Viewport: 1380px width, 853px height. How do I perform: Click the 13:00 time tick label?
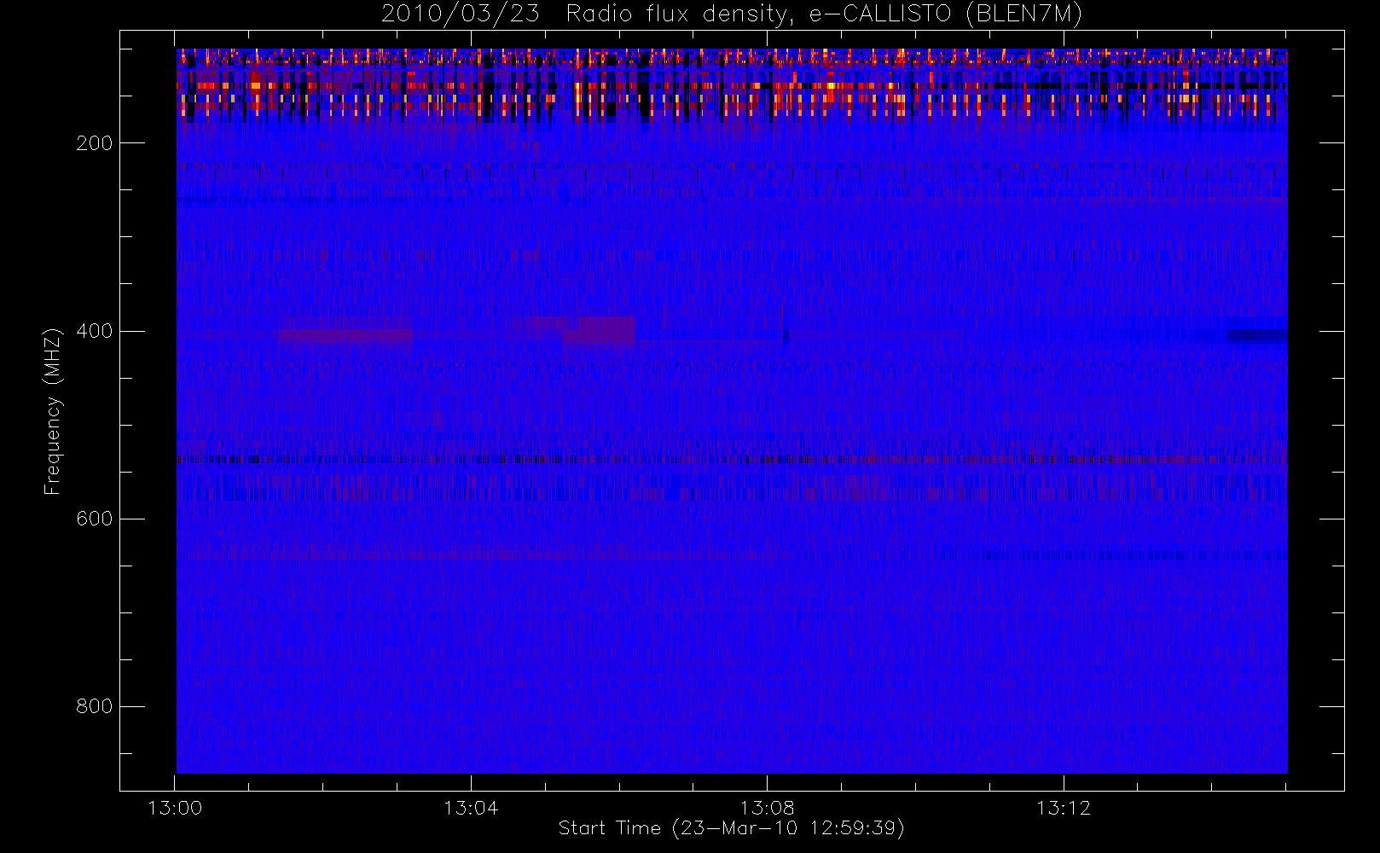pos(175,808)
